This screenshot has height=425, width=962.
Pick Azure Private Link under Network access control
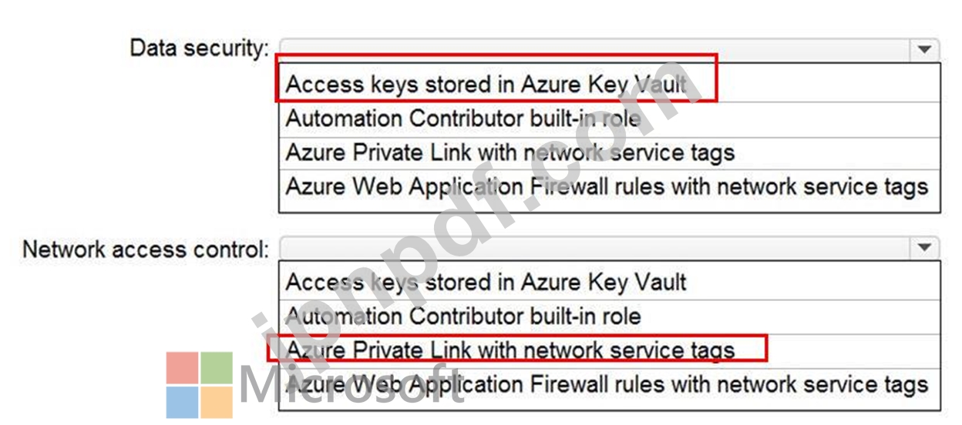point(609,350)
